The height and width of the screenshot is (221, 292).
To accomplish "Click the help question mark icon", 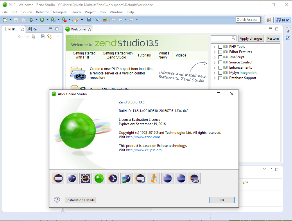I will [57, 200].
